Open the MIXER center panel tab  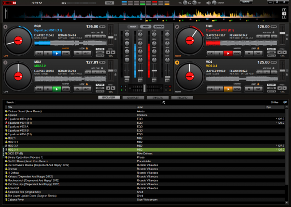pyautogui.click(x=133, y=27)
